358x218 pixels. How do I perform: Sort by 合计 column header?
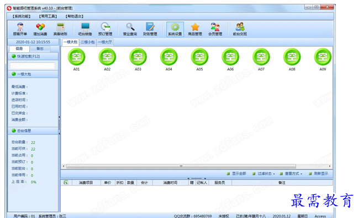(144, 183)
